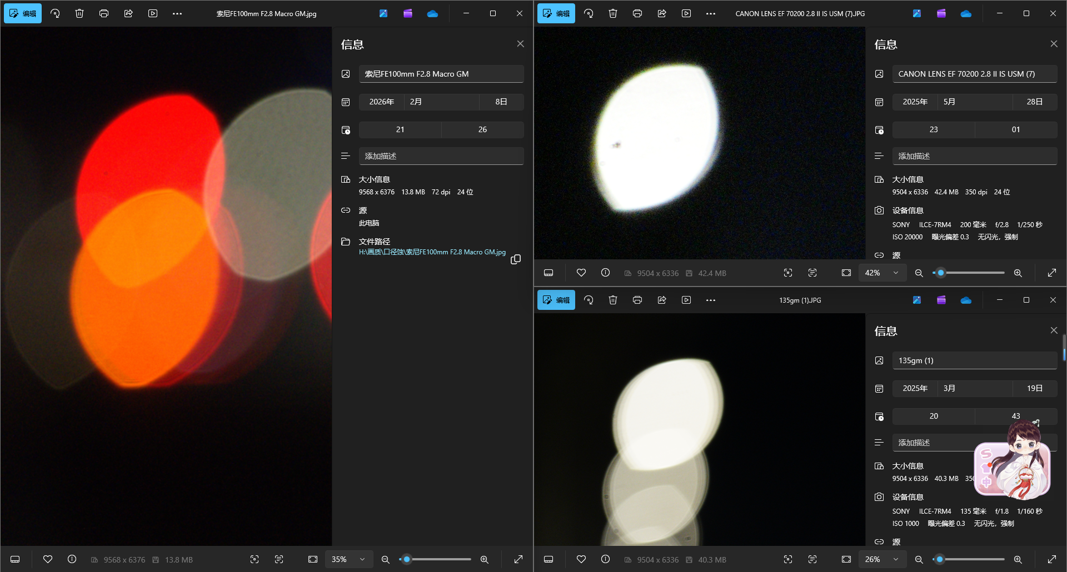Open OneDrive from the 135gm window toolbar
Screen dimensions: 1067x572
966,300
